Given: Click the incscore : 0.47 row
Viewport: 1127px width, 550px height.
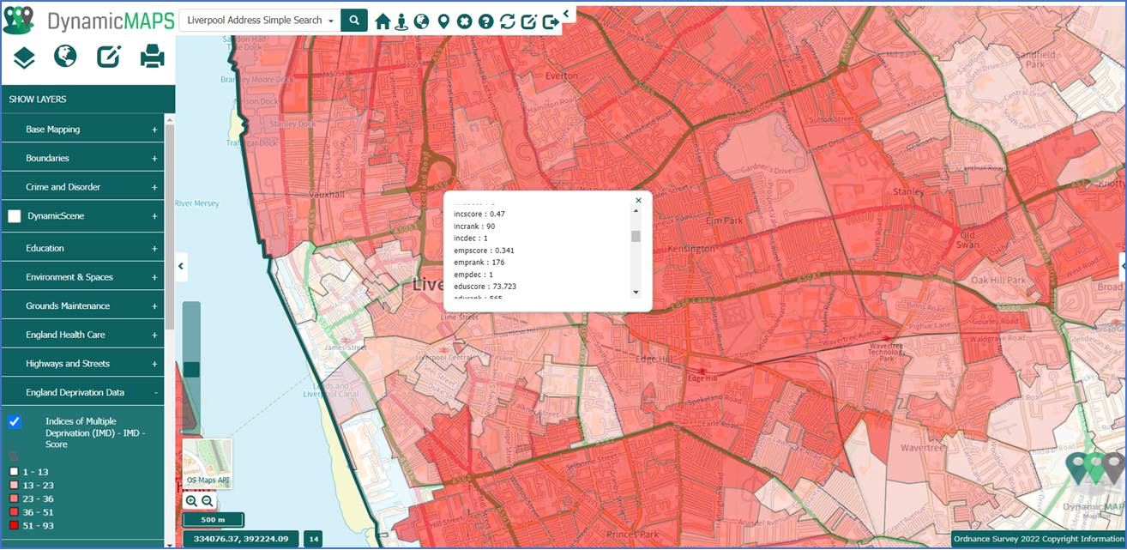Looking at the screenshot, I should tap(479, 214).
